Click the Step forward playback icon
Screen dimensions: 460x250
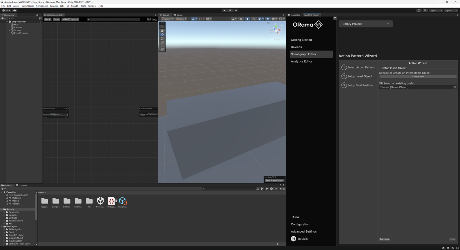[x=236, y=10]
